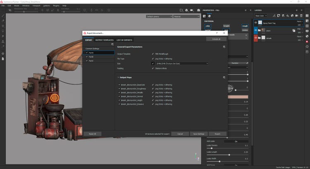
Task: Click the help question mark in Export dialog
Action: click(217, 33)
